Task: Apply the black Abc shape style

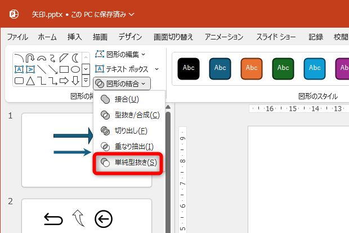Action: tap(189, 68)
